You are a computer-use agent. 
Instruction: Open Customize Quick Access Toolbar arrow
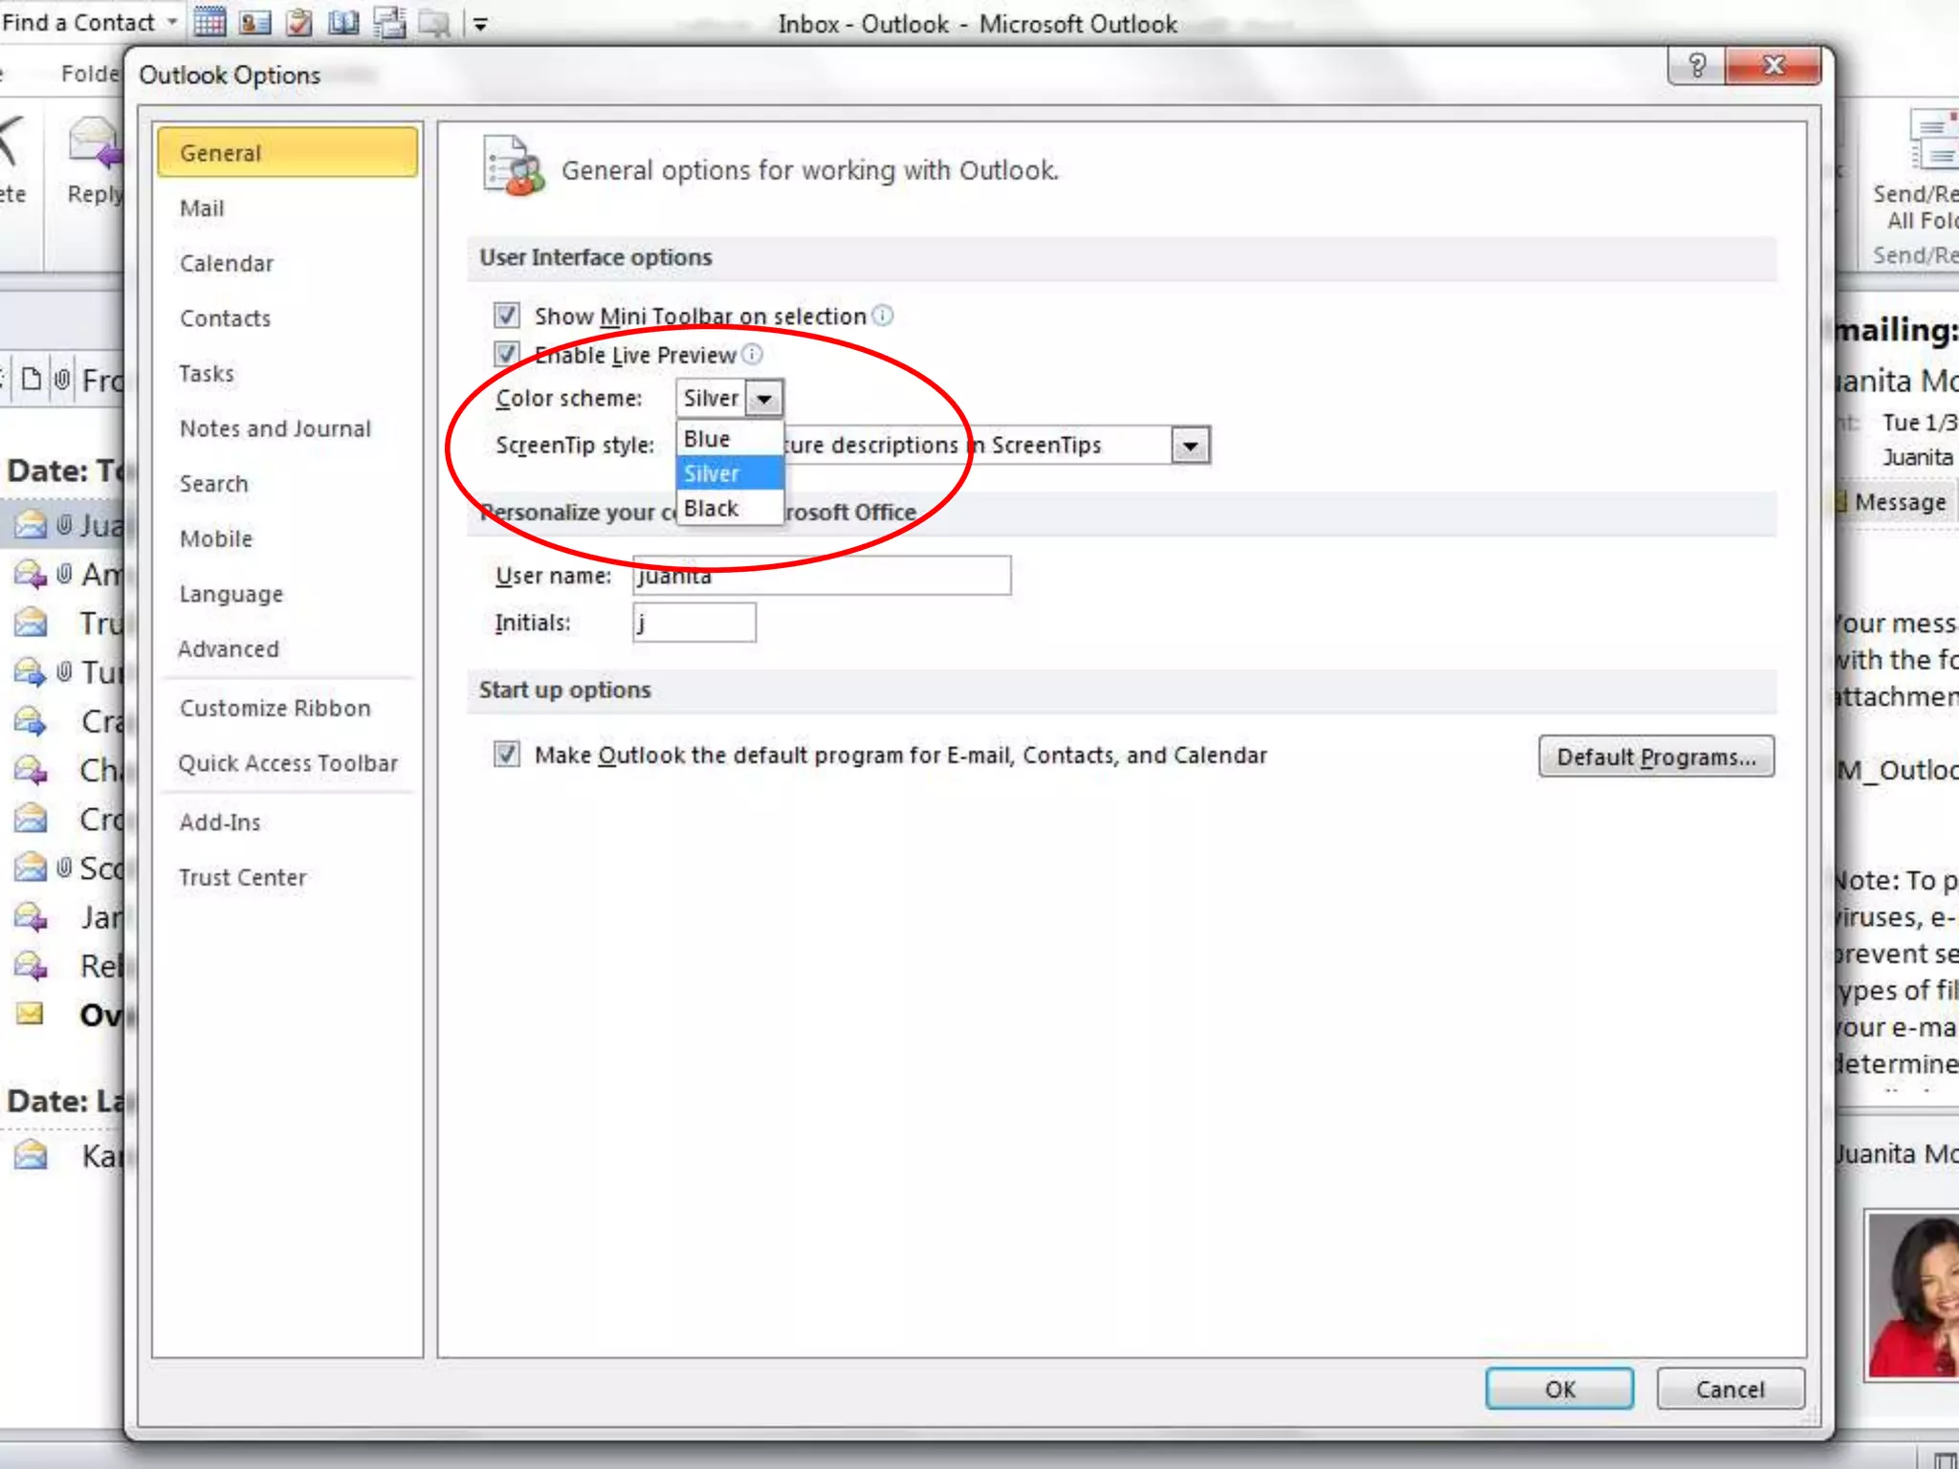tap(480, 24)
